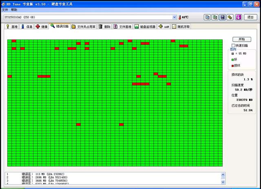Click the save screenshot floppy icon
This screenshot has width=261, height=189.
click(x=223, y=17)
